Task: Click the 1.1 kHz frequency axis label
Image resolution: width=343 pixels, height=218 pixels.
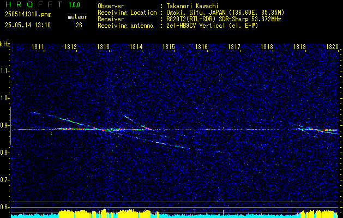Action: click(x=4, y=71)
